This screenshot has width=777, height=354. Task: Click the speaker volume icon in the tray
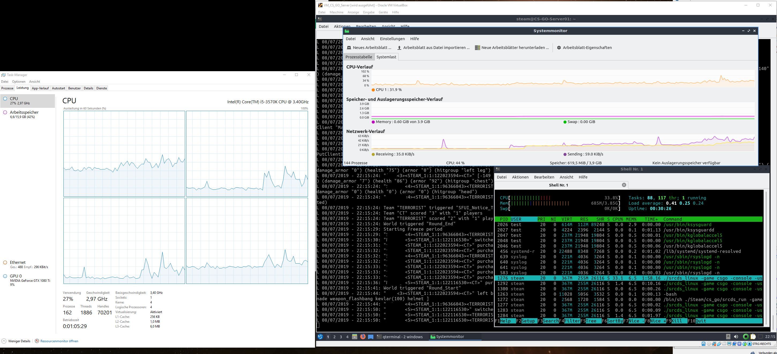click(736, 337)
